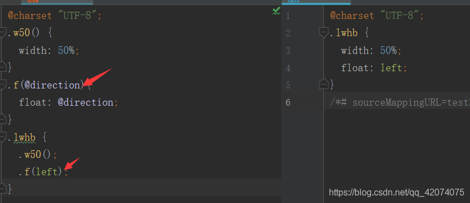Click line number 1 in CSS gutter
This screenshot has height=203, width=470.
(288, 16)
